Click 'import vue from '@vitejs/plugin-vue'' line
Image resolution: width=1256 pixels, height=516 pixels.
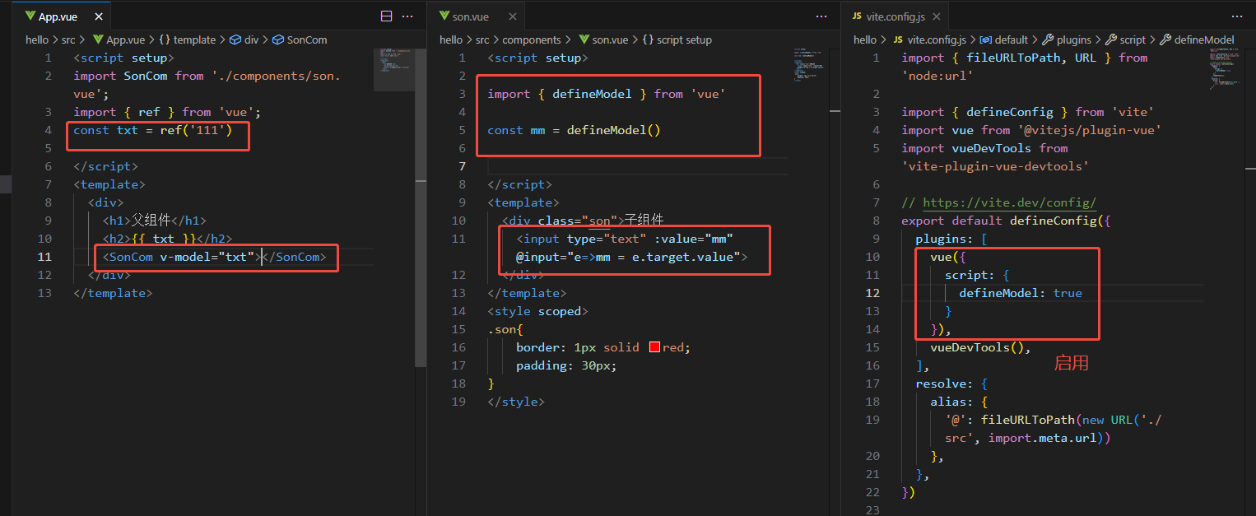click(x=1031, y=130)
